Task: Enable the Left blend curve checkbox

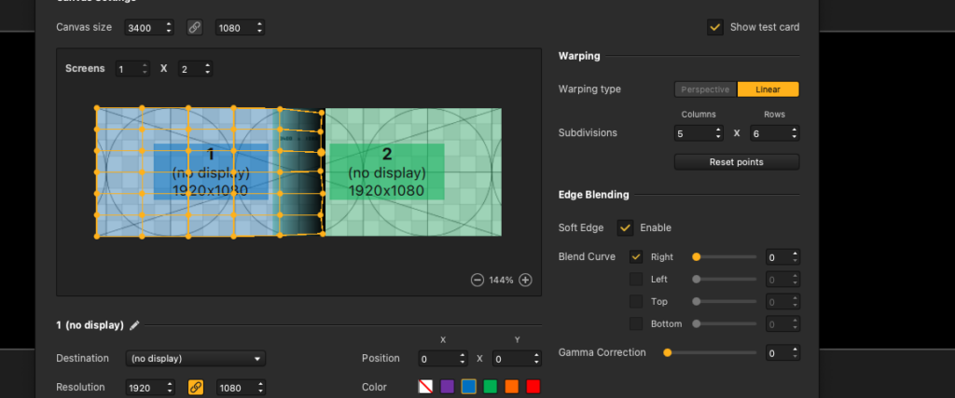Action: 636,280
